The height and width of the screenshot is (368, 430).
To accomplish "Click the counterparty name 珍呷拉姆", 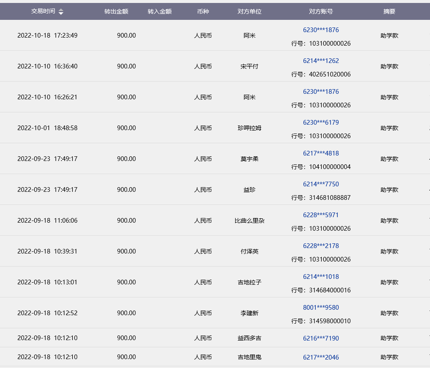I will 249,128.
